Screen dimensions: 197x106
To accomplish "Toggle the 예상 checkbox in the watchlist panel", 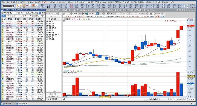I will coord(34,13).
